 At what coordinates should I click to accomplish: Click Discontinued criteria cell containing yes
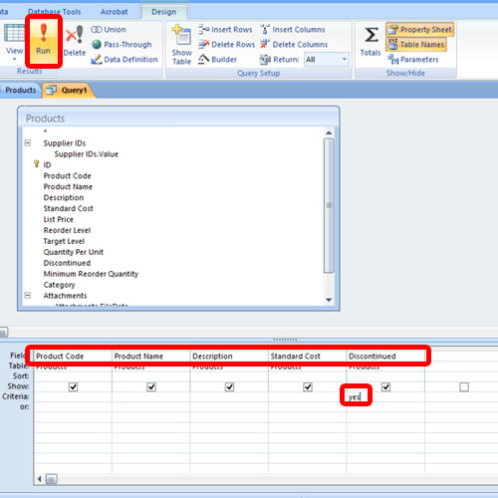tap(385, 396)
